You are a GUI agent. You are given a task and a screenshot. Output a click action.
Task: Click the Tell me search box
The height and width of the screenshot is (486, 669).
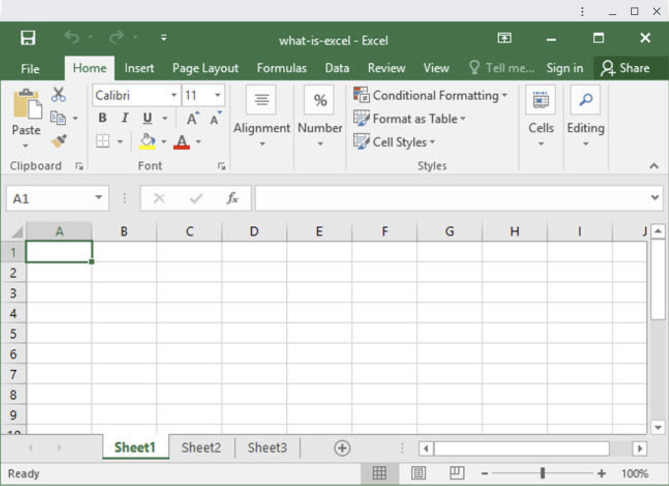(502, 68)
